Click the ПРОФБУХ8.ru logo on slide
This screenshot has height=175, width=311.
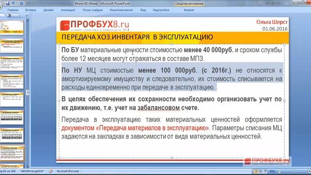tap(95, 26)
